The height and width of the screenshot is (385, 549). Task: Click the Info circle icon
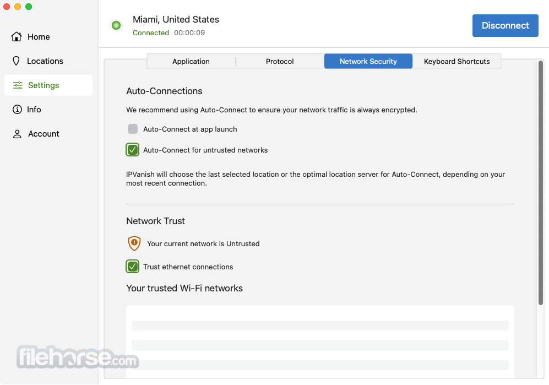click(x=17, y=109)
